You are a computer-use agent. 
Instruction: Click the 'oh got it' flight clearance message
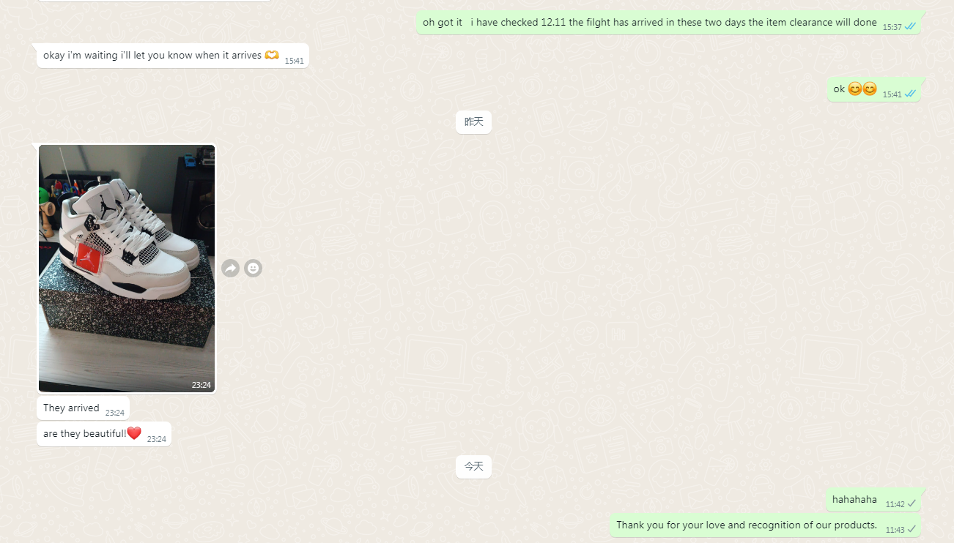[x=668, y=23]
